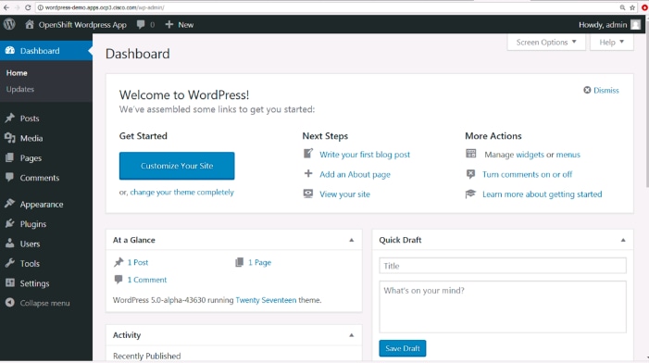Viewport: 649px width, 363px height.
Task: Click the What's on your mind text area
Action: (503, 307)
